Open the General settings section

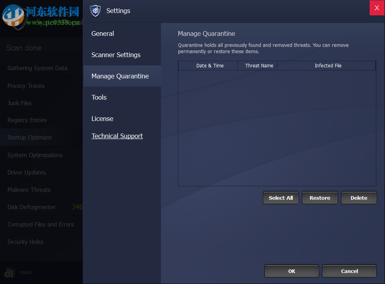(103, 33)
